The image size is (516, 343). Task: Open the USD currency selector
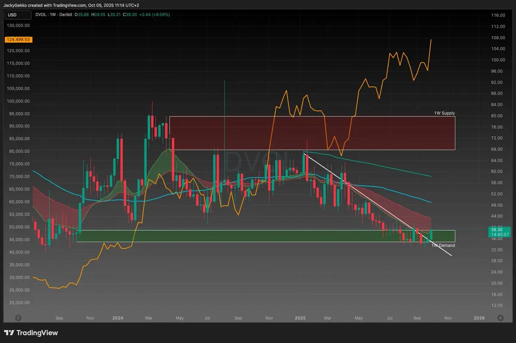(18, 15)
